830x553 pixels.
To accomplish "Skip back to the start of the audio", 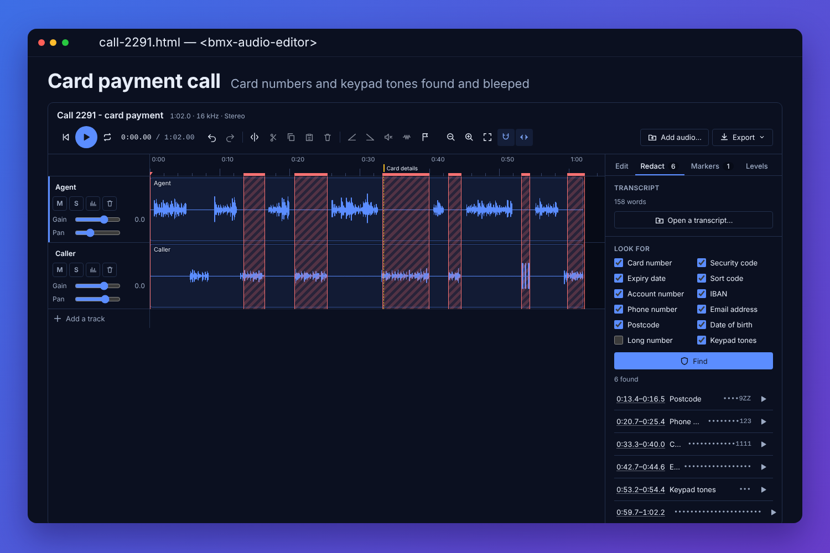I will click(x=66, y=137).
